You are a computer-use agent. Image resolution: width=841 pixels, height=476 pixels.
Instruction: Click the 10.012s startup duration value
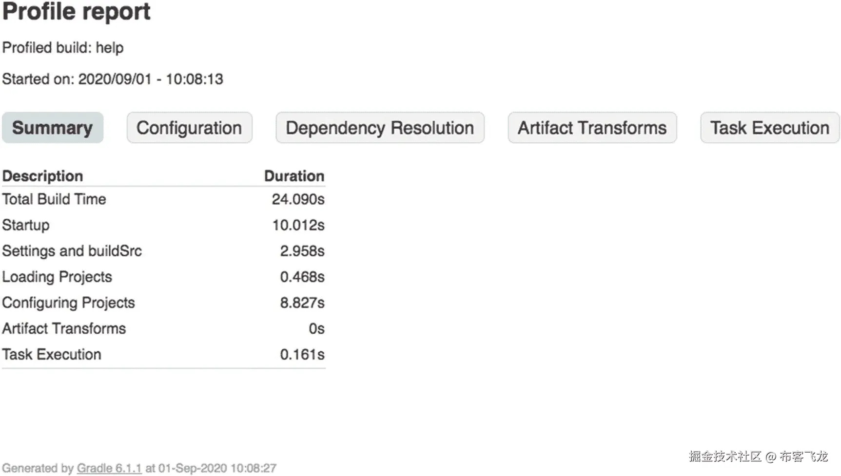point(298,225)
